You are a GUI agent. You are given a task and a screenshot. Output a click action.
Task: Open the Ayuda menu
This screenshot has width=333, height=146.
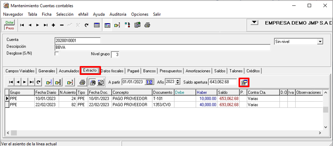[x=99, y=14]
